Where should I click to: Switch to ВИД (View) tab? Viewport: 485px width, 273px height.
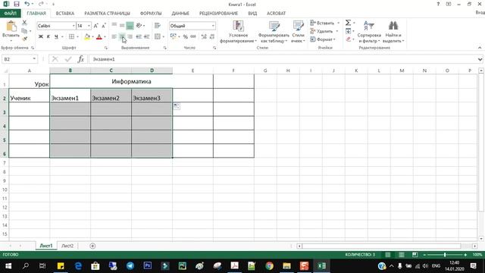[252, 14]
